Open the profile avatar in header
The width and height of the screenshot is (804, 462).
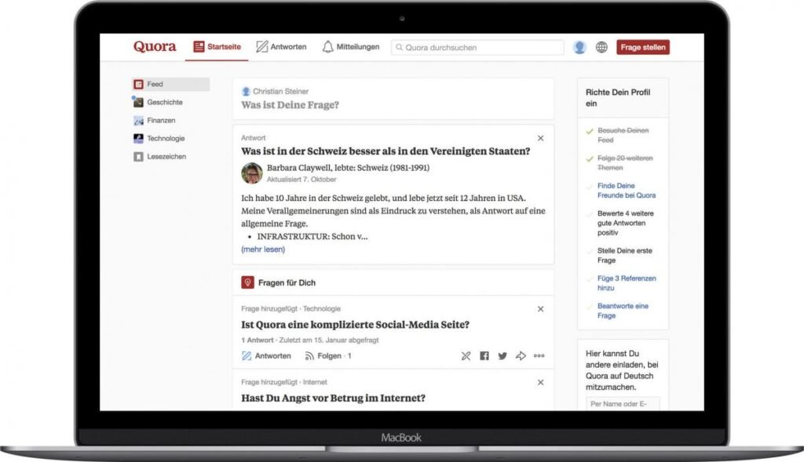click(579, 47)
